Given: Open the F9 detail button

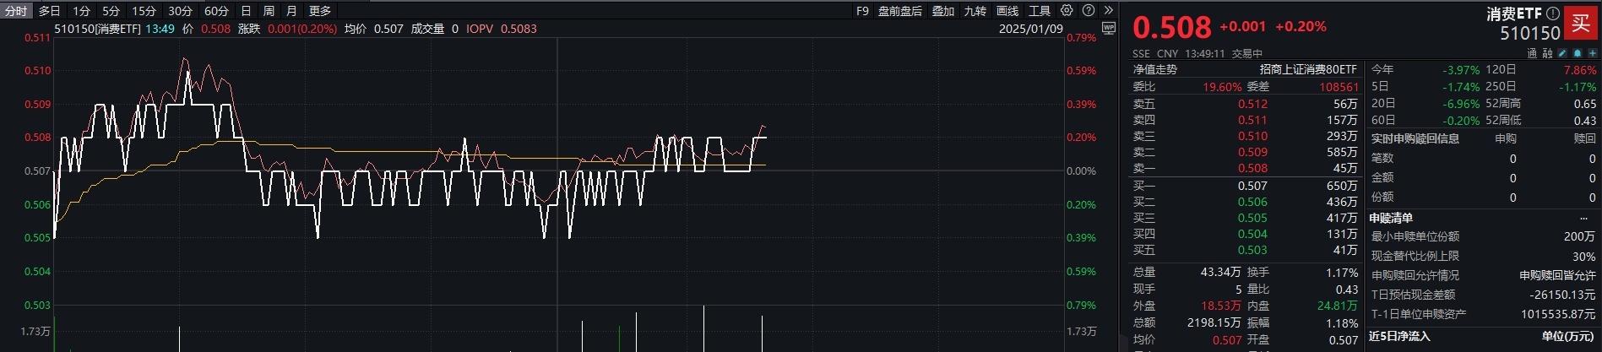Looking at the screenshot, I should pyautogui.click(x=862, y=11).
